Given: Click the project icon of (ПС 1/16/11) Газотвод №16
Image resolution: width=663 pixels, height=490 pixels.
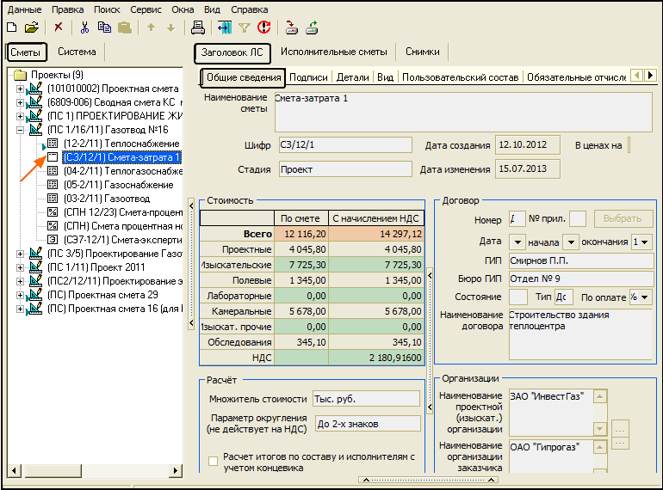Looking at the screenshot, I should point(35,130).
